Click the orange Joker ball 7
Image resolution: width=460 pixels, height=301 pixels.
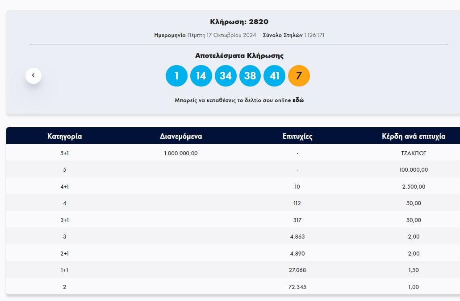[x=299, y=76]
